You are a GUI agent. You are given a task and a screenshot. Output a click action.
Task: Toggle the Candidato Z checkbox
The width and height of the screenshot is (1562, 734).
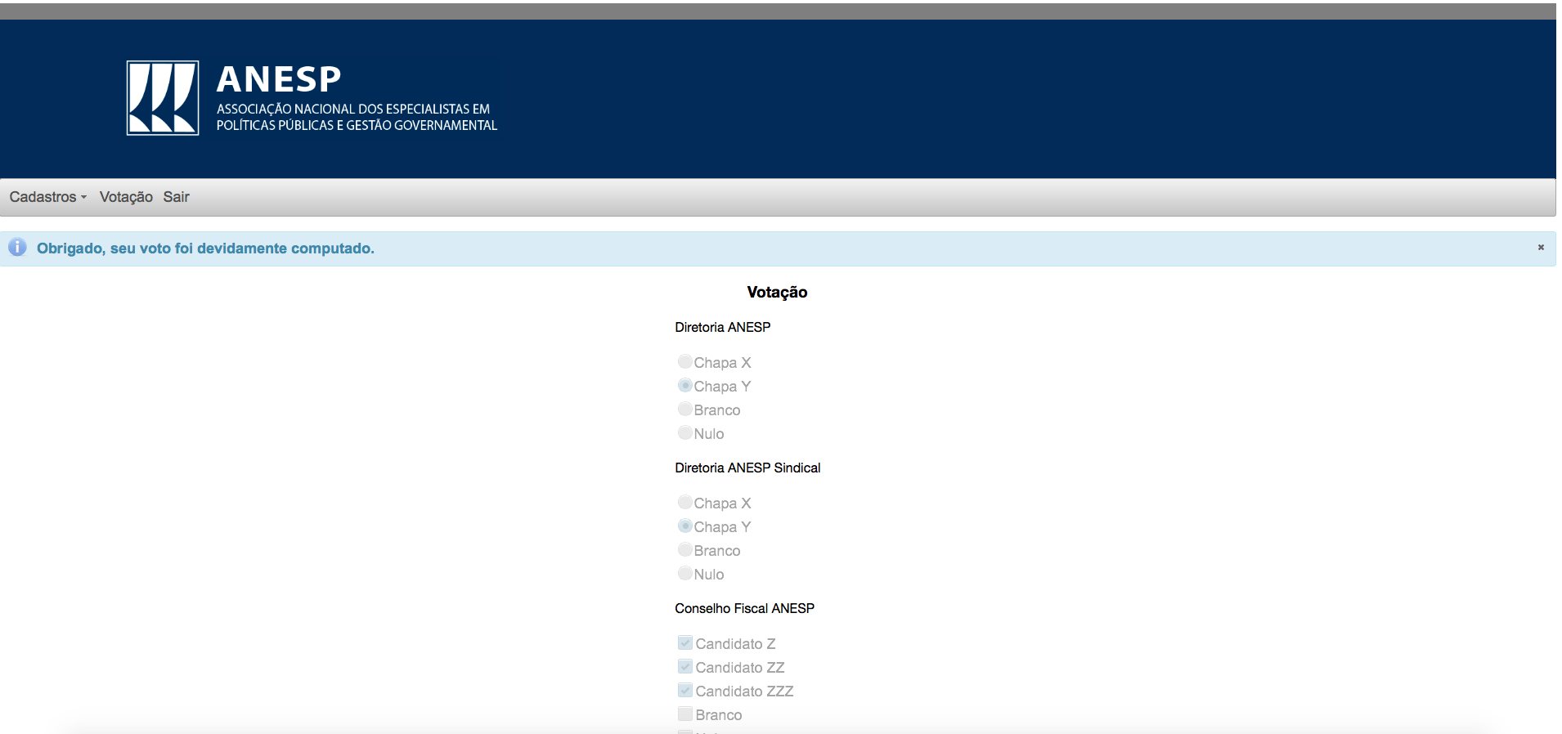[685, 643]
